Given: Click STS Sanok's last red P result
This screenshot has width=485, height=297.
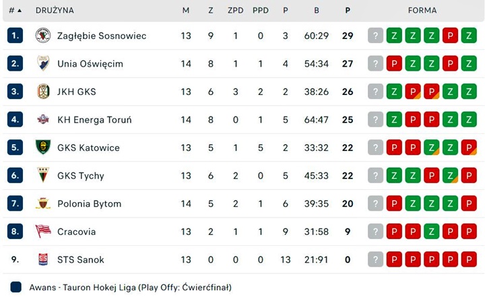Looking at the screenshot, I should 470,259.
